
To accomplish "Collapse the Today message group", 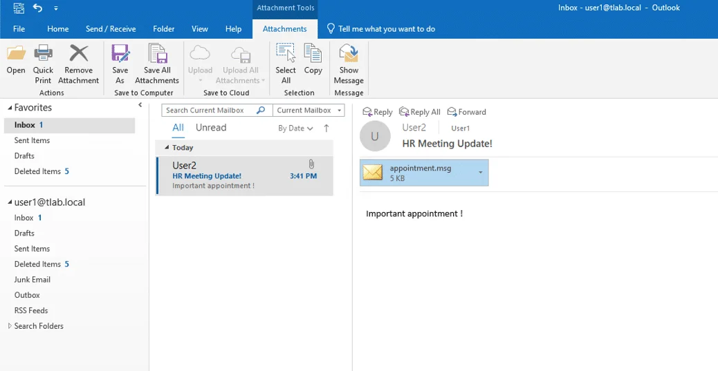I will click(x=167, y=148).
